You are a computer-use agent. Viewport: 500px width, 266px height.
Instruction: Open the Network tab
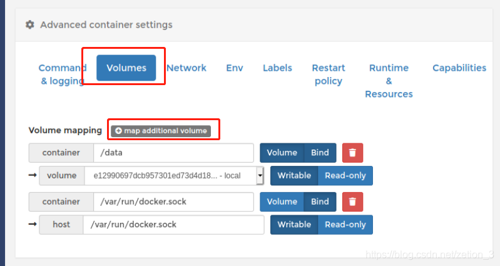[186, 68]
